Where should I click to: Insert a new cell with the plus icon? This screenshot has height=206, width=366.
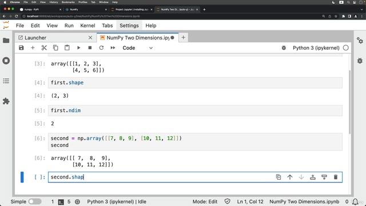[33, 48]
